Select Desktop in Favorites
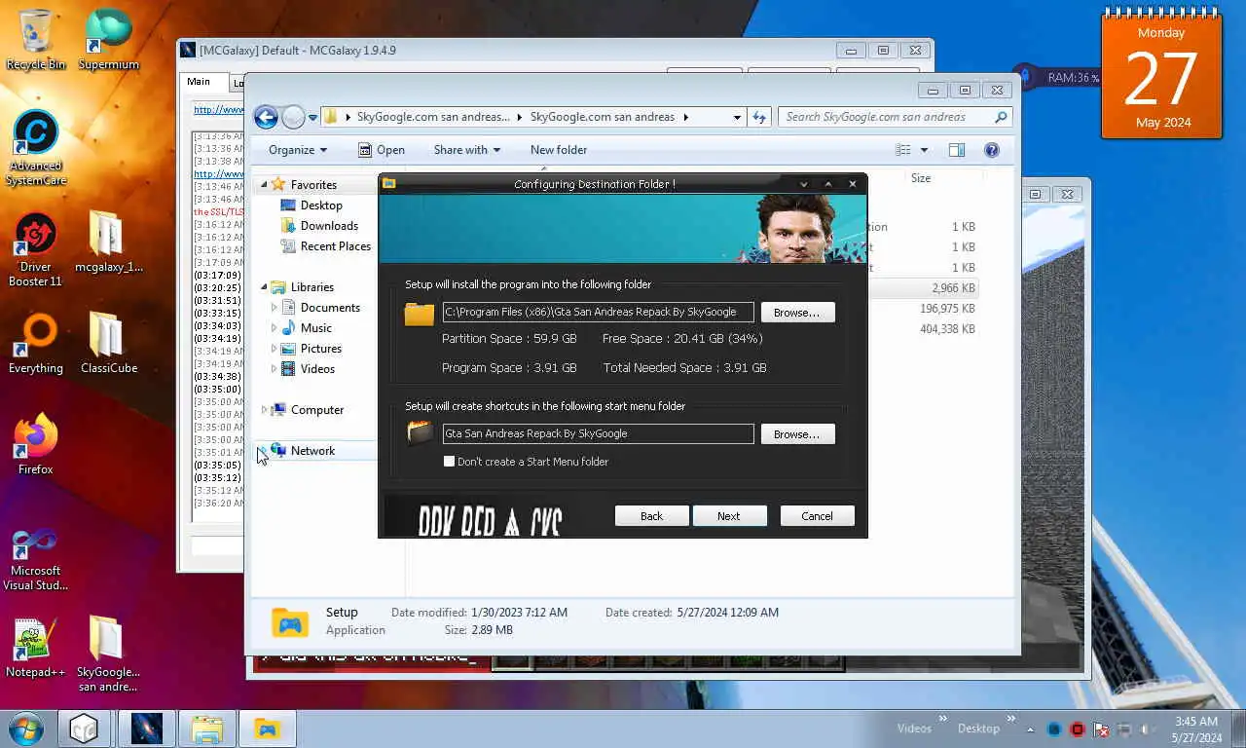Screen dimensions: 1246x748 311,206
